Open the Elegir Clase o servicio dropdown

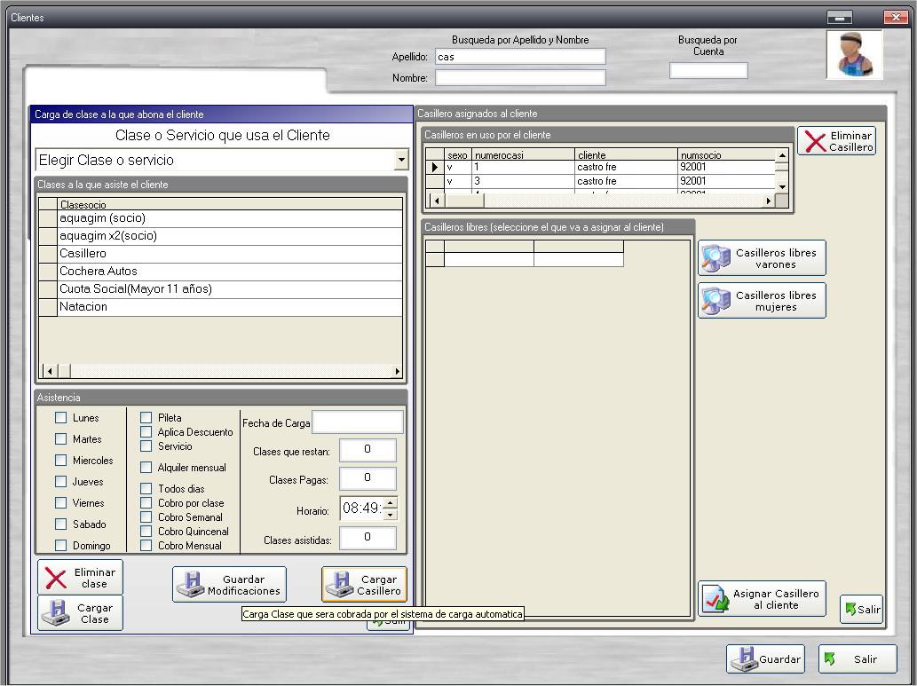click(401, 160)
